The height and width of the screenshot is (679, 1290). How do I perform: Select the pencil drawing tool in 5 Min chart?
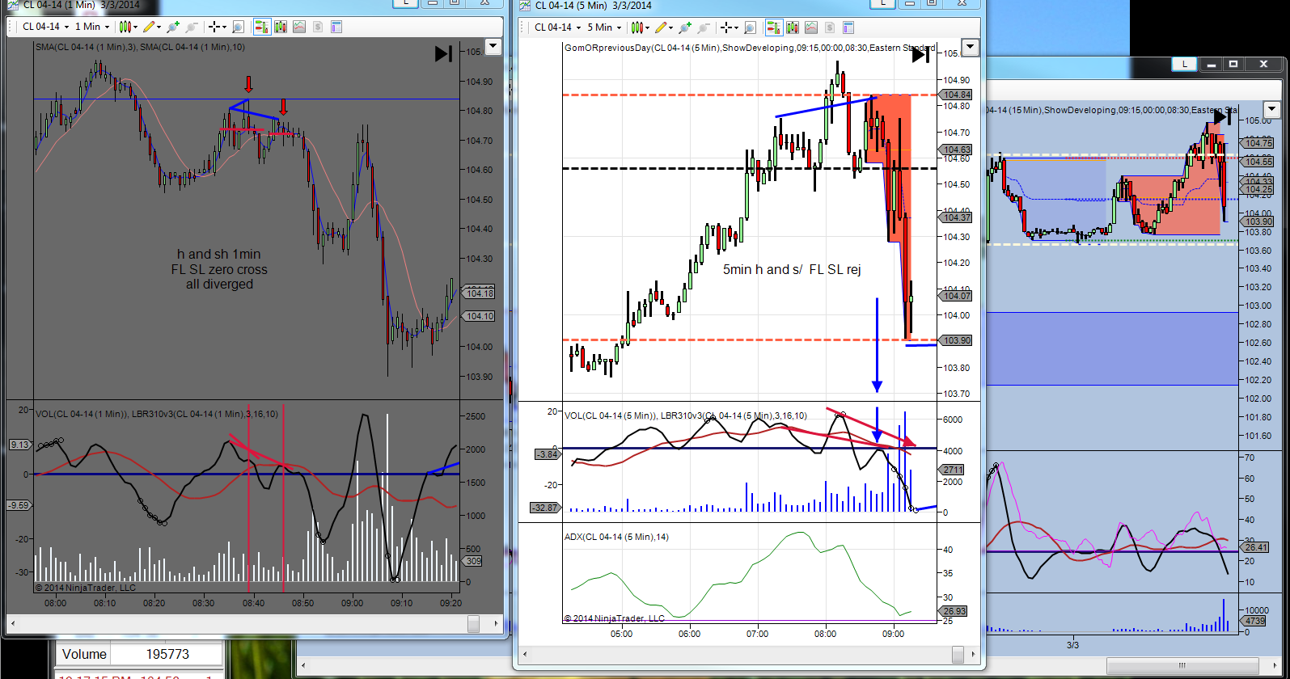pyautogui.click(x=660, y=27)
